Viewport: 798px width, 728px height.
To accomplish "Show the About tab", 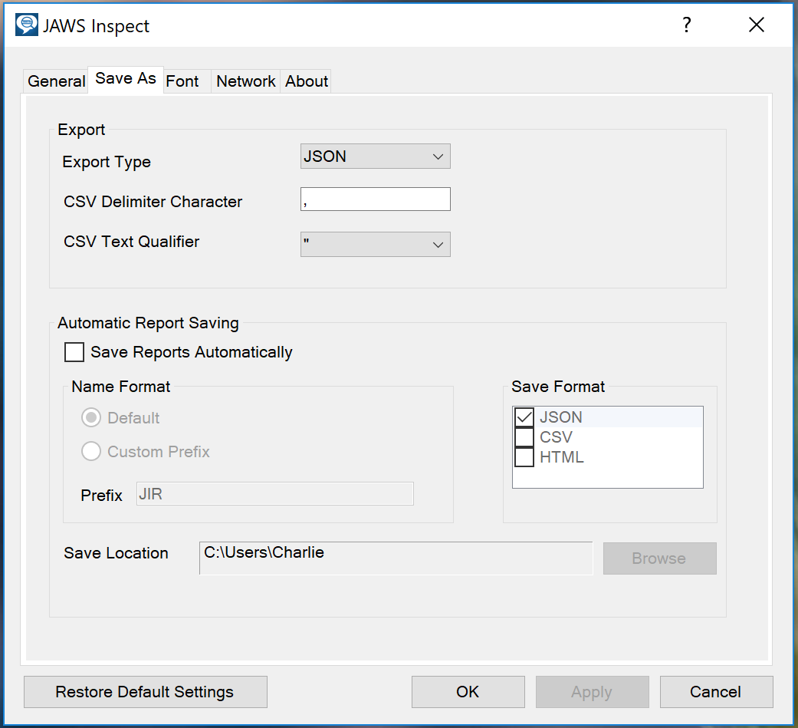I will [306, 81].
